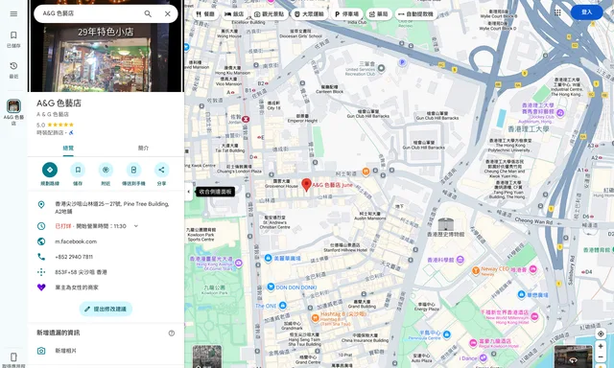Image resolution: width=614 pixels, height=368 pixels.
Task: Send place to phone button
Action: [x=133, y=171]
